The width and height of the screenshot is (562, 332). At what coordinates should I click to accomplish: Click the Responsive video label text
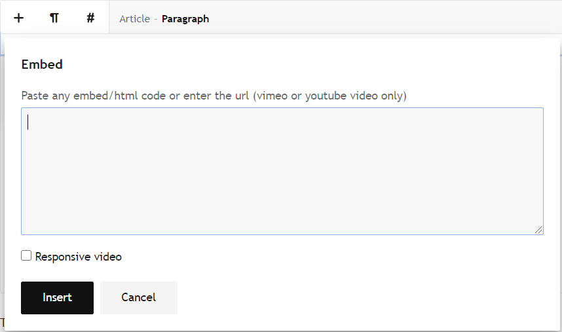pos(78,257)
